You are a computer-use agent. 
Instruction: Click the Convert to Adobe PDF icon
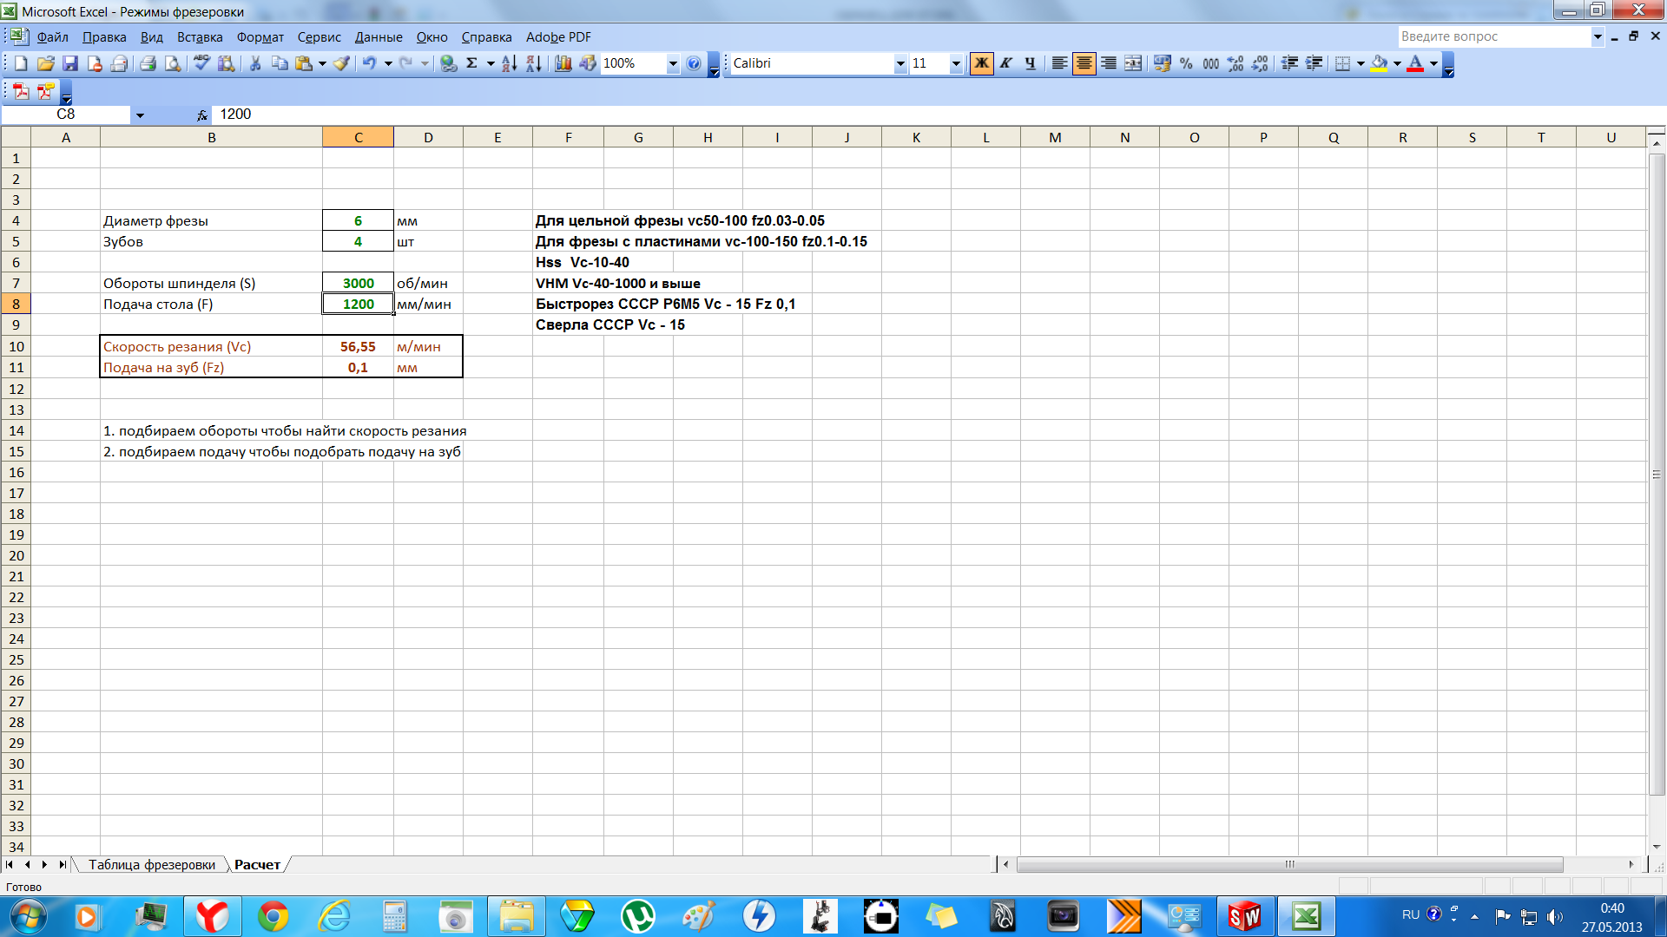click(x=21, y=91)
